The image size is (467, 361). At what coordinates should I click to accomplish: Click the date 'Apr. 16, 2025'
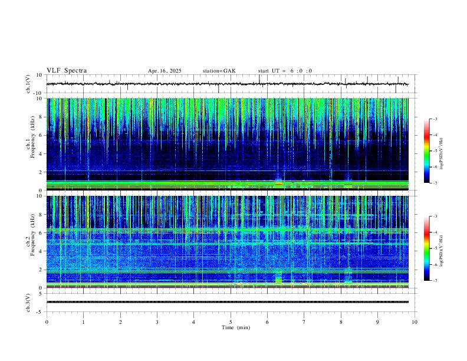pos(165,71)
